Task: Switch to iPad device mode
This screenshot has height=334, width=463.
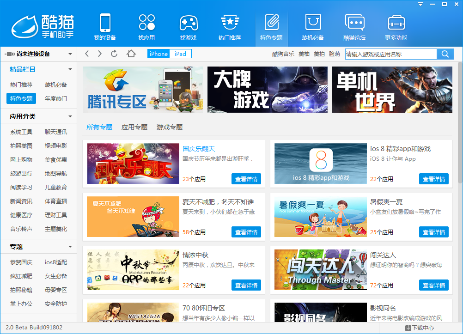Action: (180, 54)
